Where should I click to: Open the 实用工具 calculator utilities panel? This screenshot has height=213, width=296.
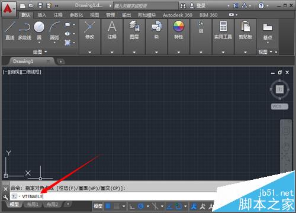(223, 31)
